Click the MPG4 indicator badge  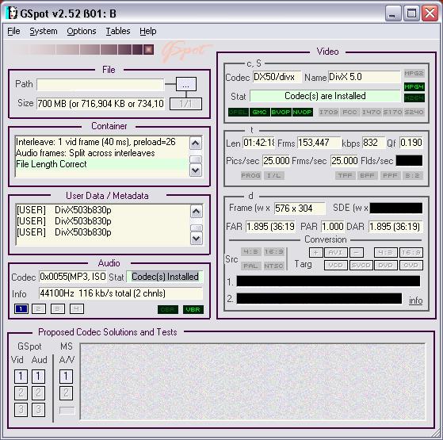coord(414,86)
